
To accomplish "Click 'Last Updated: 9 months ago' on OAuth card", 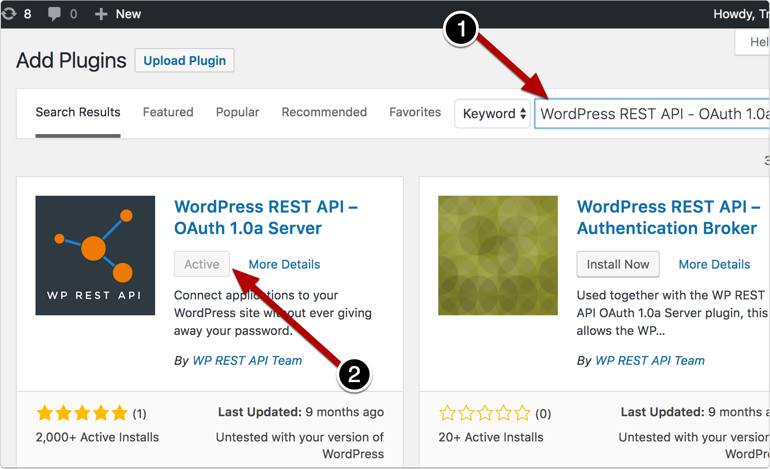I will tap(301, 412).
